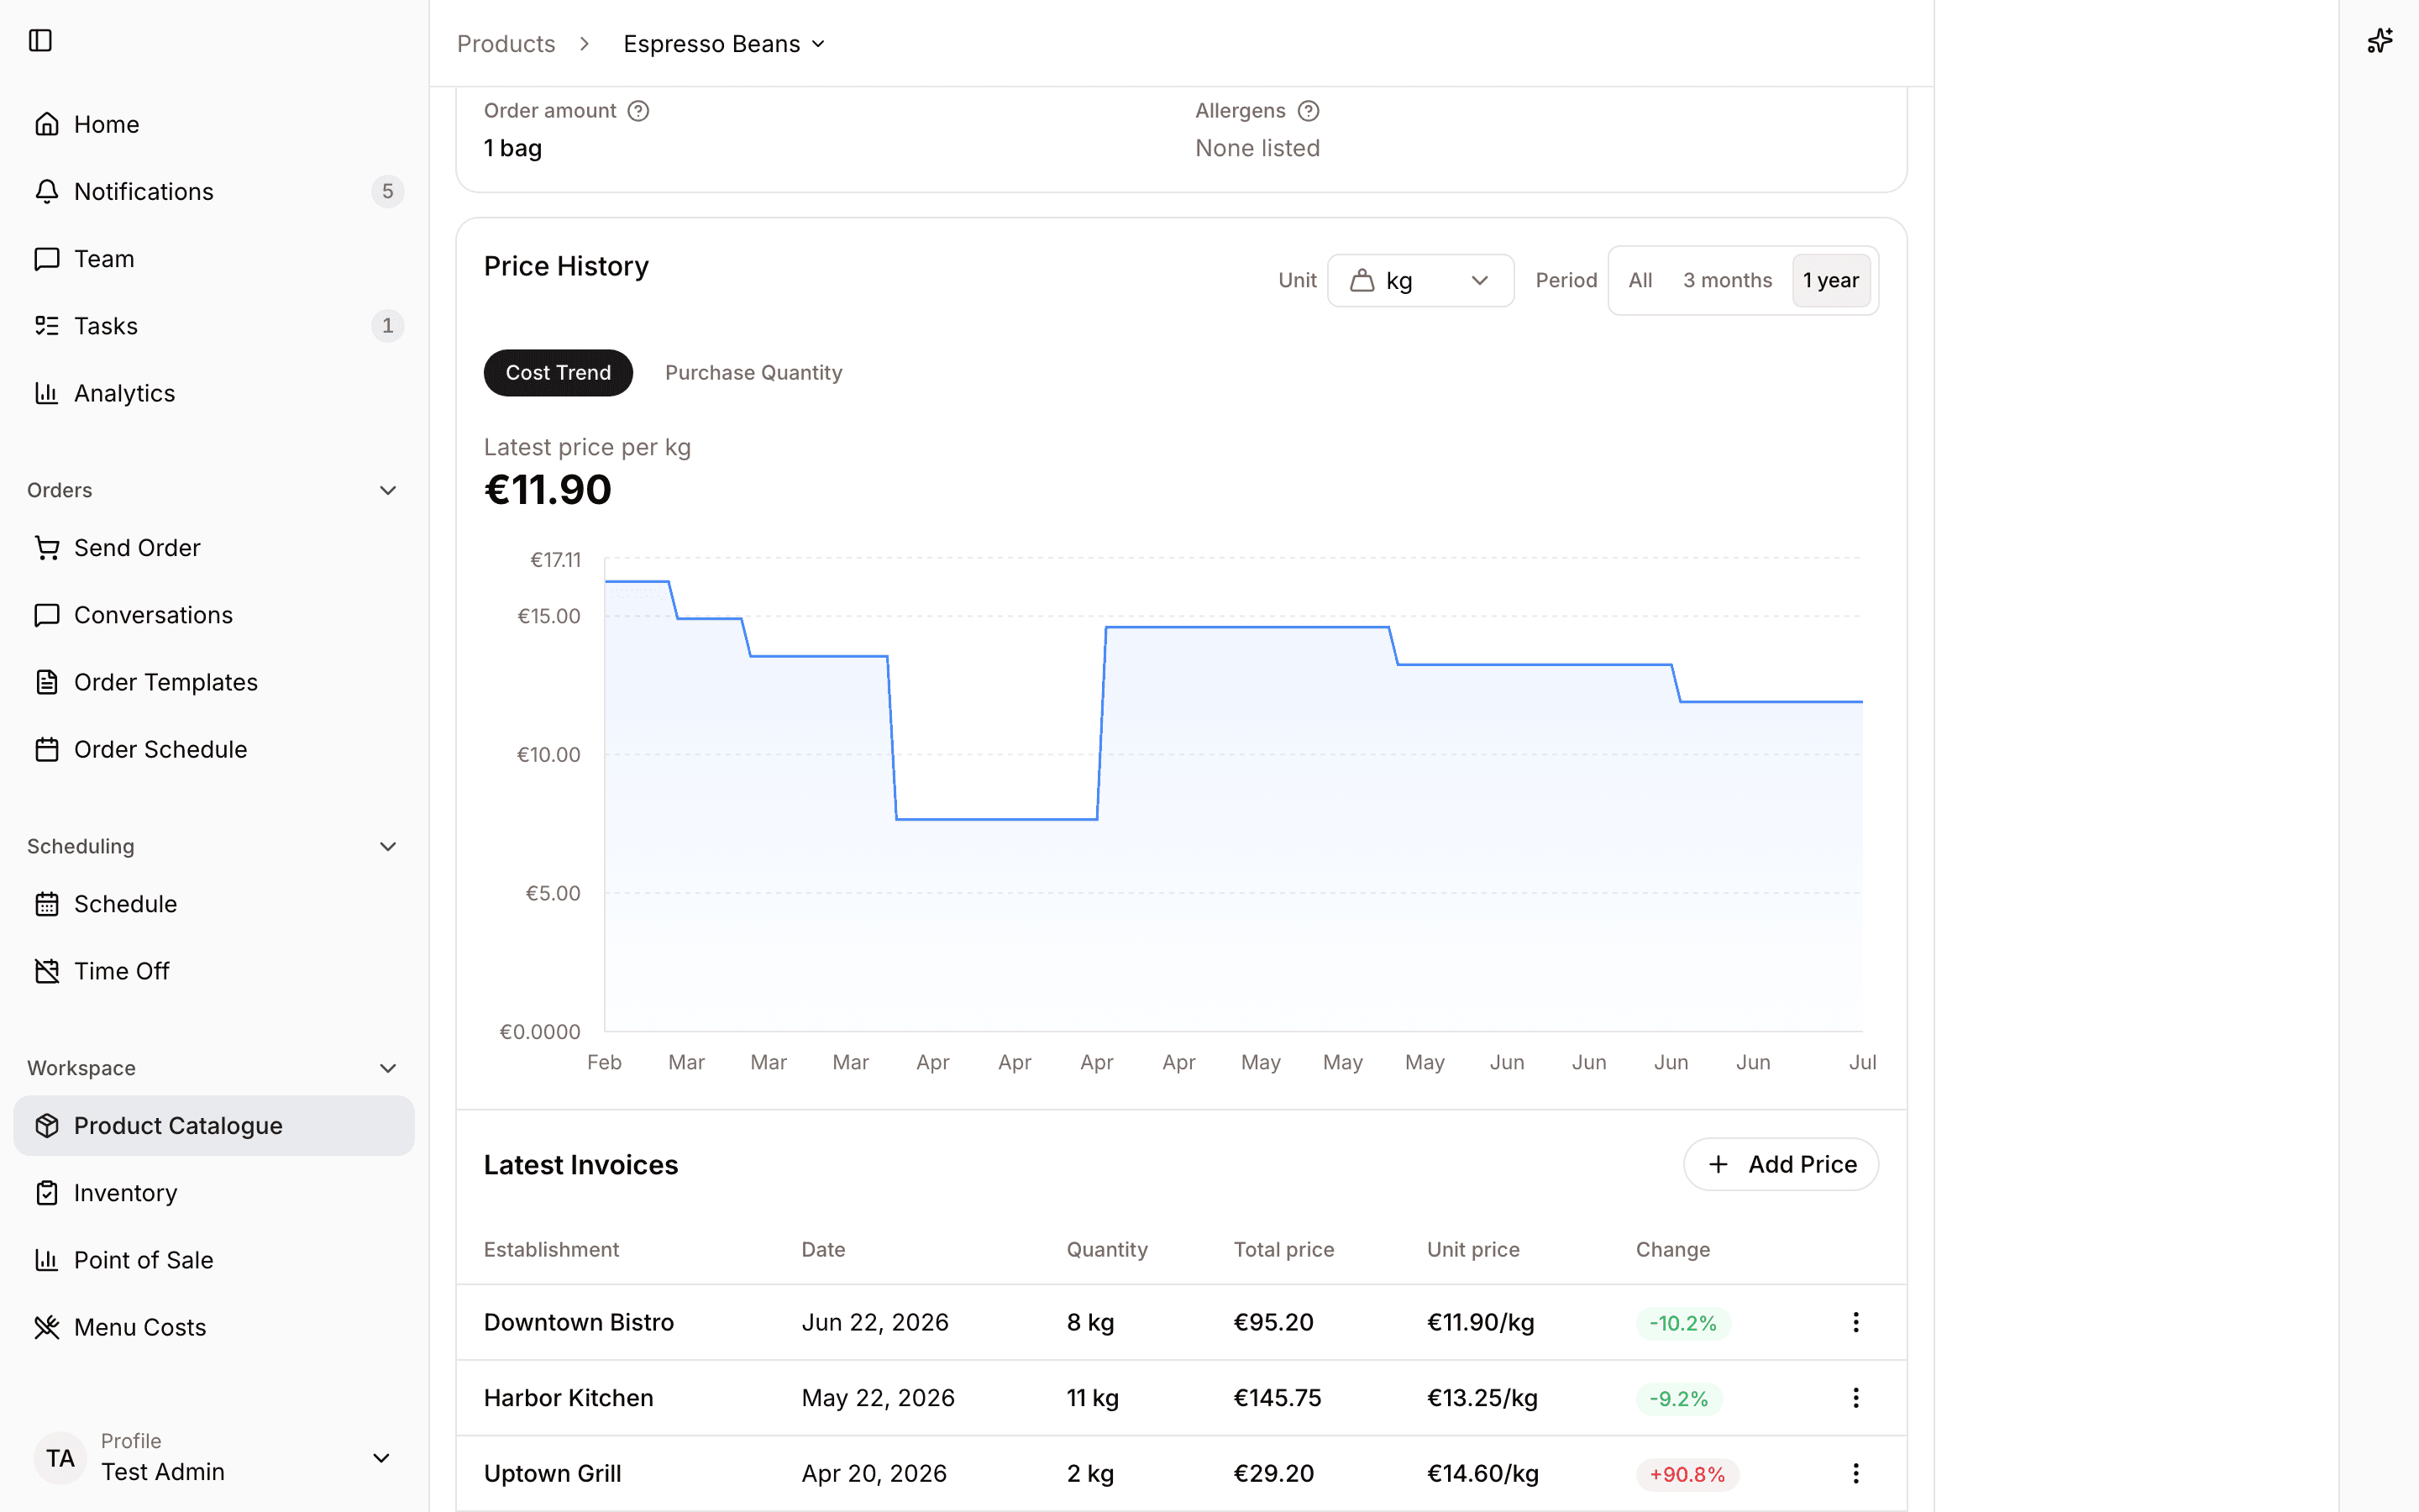Open Send Order in the sidebar

tap(214, 548)
